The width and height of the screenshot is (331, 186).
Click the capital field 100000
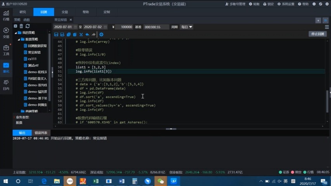pyautogui.click(x=124, y=27)
